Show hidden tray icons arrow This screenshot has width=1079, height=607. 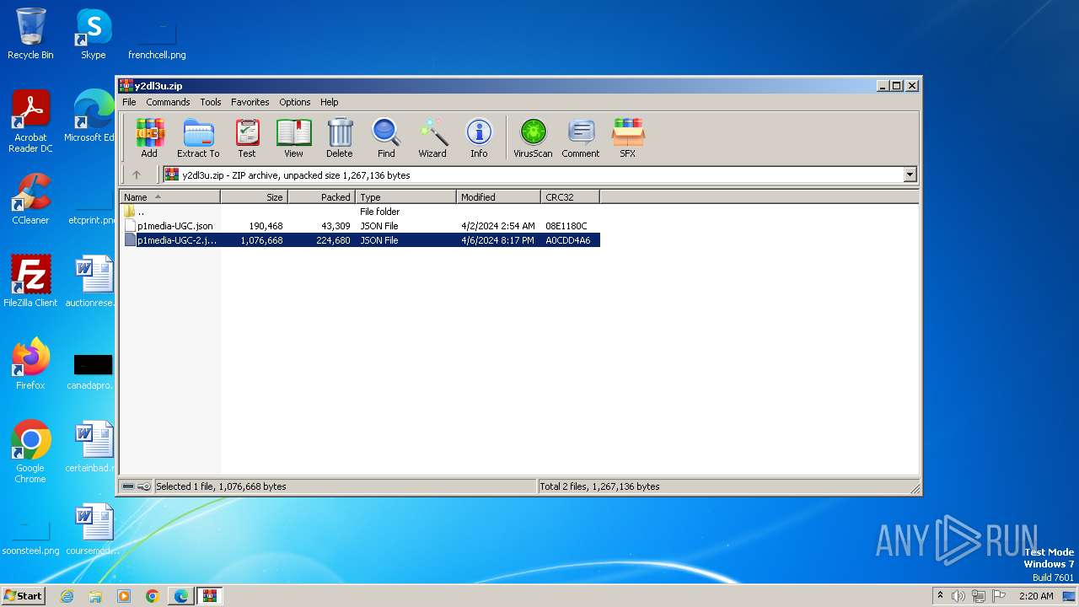coord(940,595)
